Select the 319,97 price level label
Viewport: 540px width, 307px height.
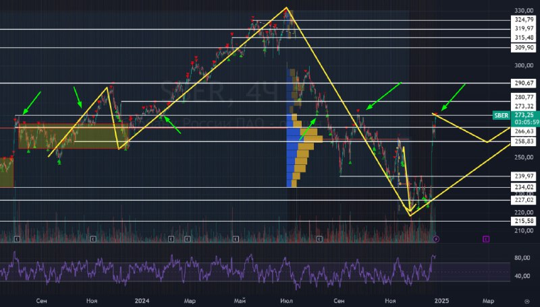[524, 29]
